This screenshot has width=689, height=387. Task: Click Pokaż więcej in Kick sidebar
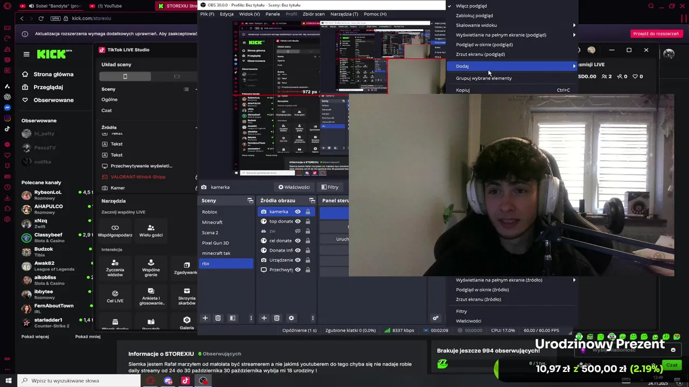pos(35,336)
